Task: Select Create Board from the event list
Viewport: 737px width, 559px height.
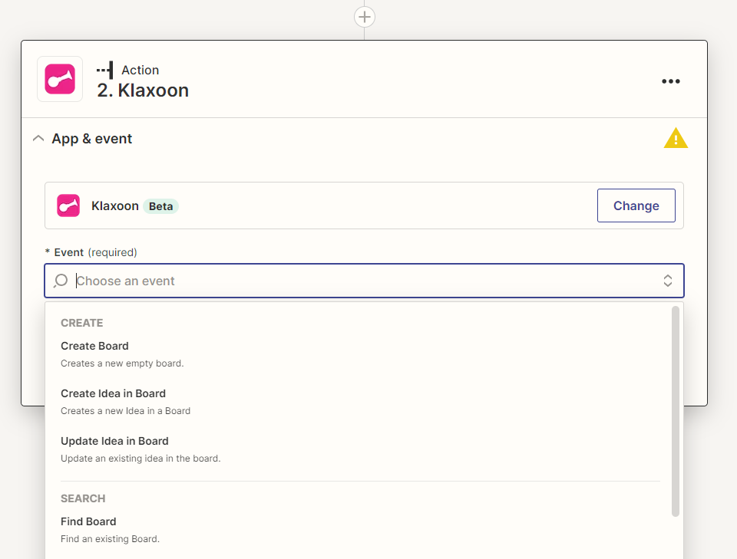Action: point(95,346)
